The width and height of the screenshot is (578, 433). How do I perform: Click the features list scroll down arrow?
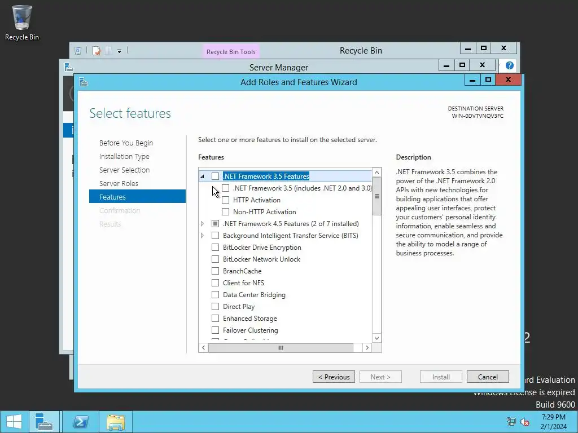(376, 338)
